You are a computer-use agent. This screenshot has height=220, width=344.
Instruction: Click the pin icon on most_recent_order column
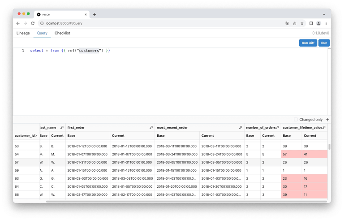pyautogui.click(x=241, y=128)
